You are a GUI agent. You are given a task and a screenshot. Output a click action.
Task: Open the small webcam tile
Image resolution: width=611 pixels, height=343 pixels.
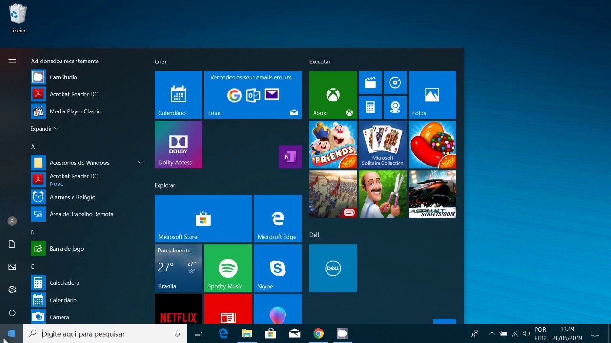(395, 107)
